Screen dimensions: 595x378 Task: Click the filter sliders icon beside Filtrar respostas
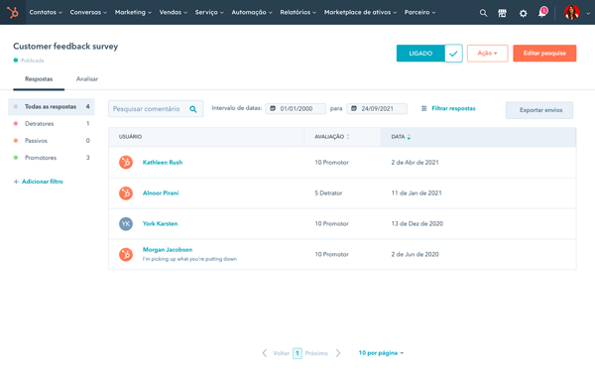(423, 108)
